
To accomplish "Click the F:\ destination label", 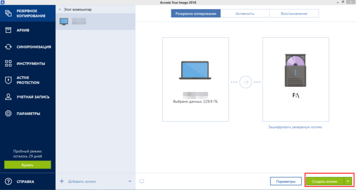I will click(x=295, y=96).
